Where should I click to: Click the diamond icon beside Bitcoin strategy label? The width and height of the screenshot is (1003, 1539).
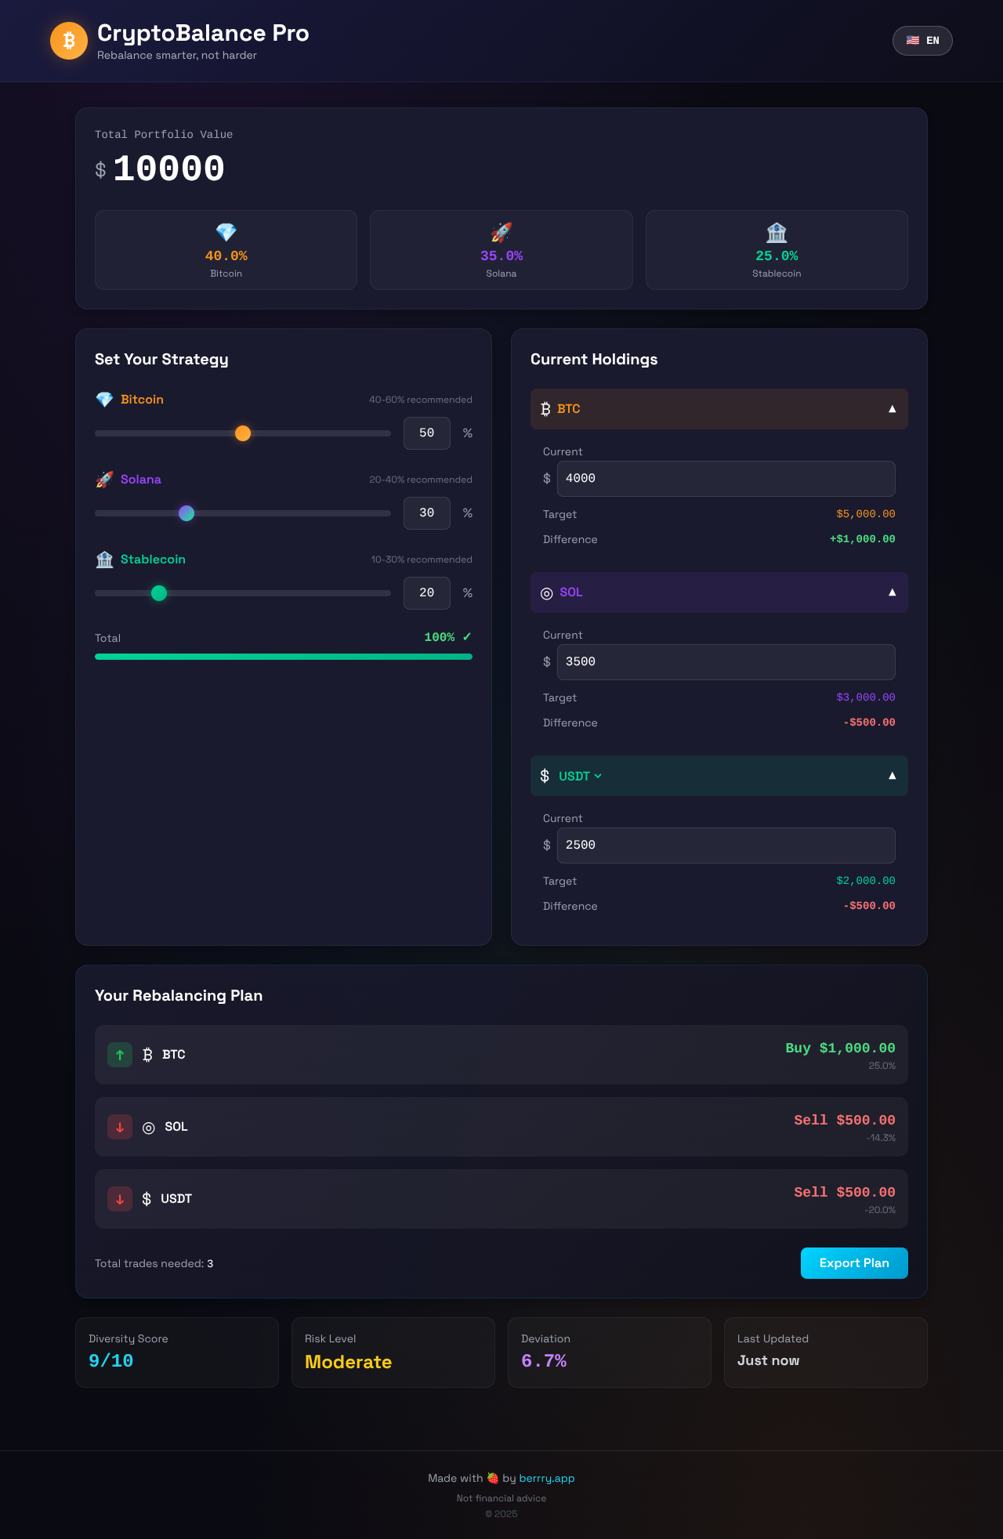(x=104, y=400)
